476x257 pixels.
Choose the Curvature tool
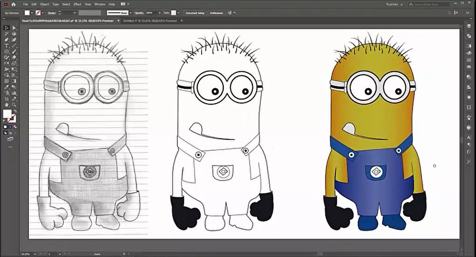click(14, 40)
